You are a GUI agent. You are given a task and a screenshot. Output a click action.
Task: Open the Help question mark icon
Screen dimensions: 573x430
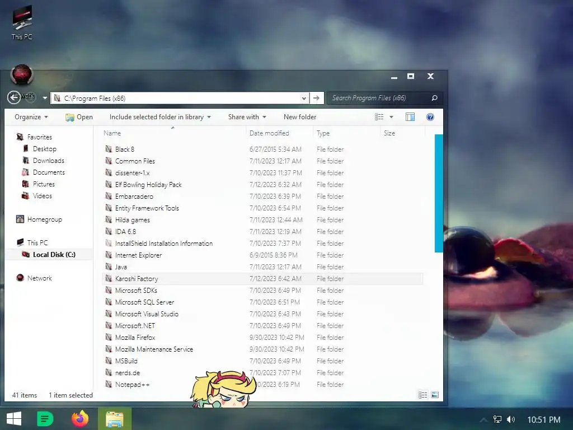pyautogui.click(x=430, y=117)
